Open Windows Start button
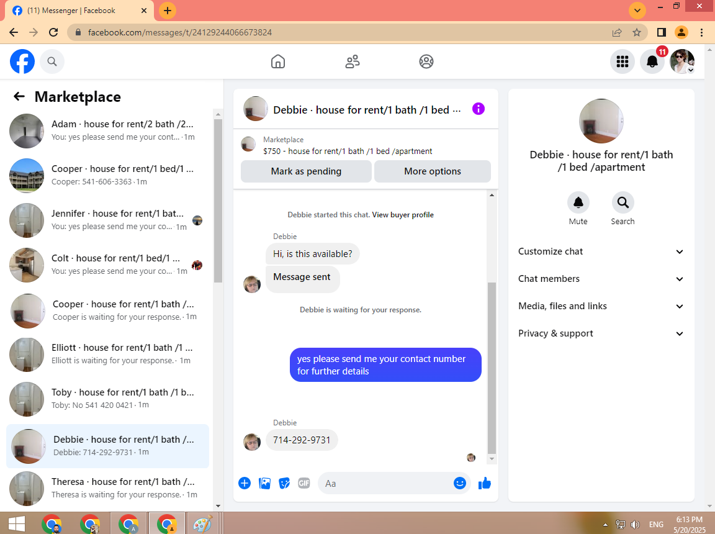 (x=17, y=524)
